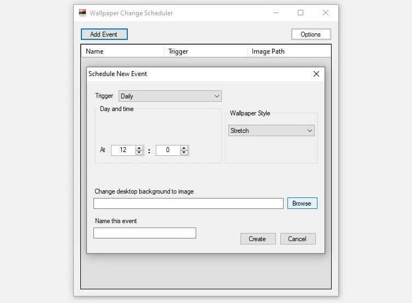Increase the hour value with up arrow
The image size is (412, 303).
coord(139,148)
